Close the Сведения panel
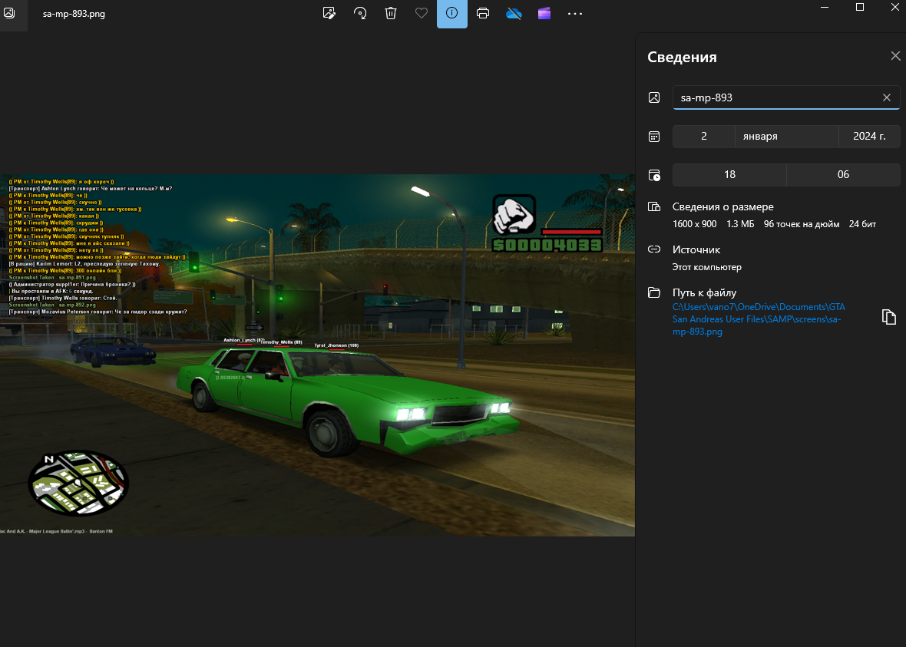The width and height of the screenshot is (906, 647). [x=895, y=56]
